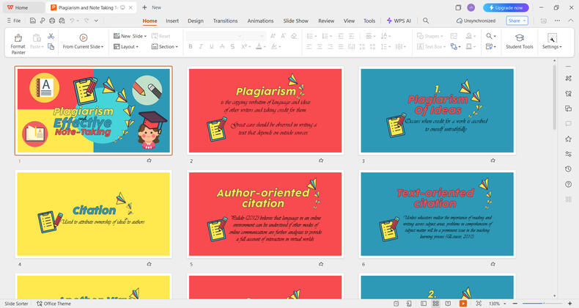Click the Unsynchronized cloud status
The height and width of the screenshot is (308, 579).
[x=476, y=21]
